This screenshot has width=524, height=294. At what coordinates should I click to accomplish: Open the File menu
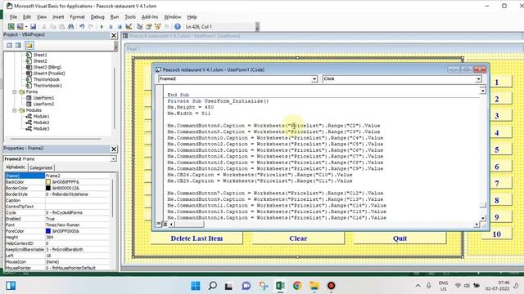13,17
